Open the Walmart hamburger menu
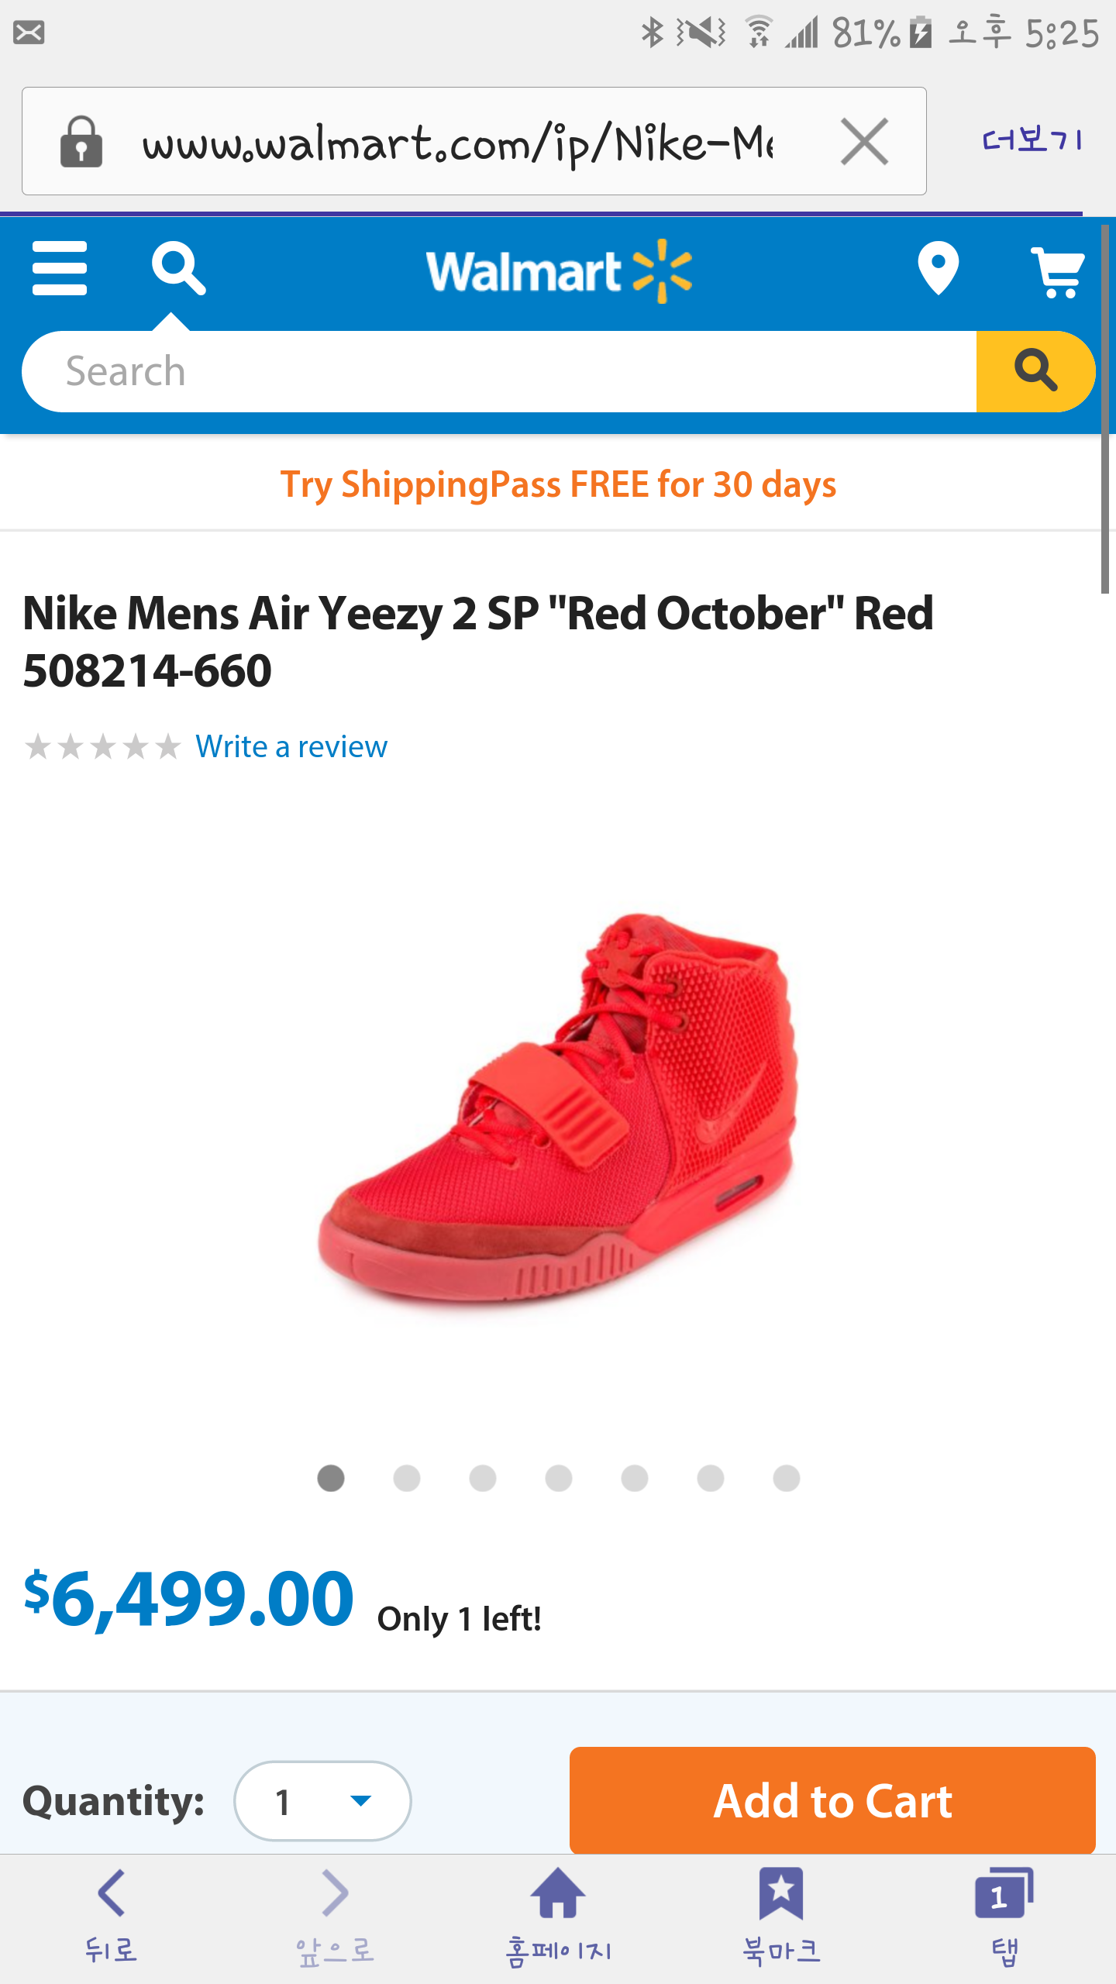 coord(60,268)
